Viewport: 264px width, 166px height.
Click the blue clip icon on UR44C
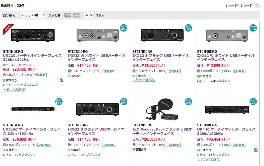(255, 150)
